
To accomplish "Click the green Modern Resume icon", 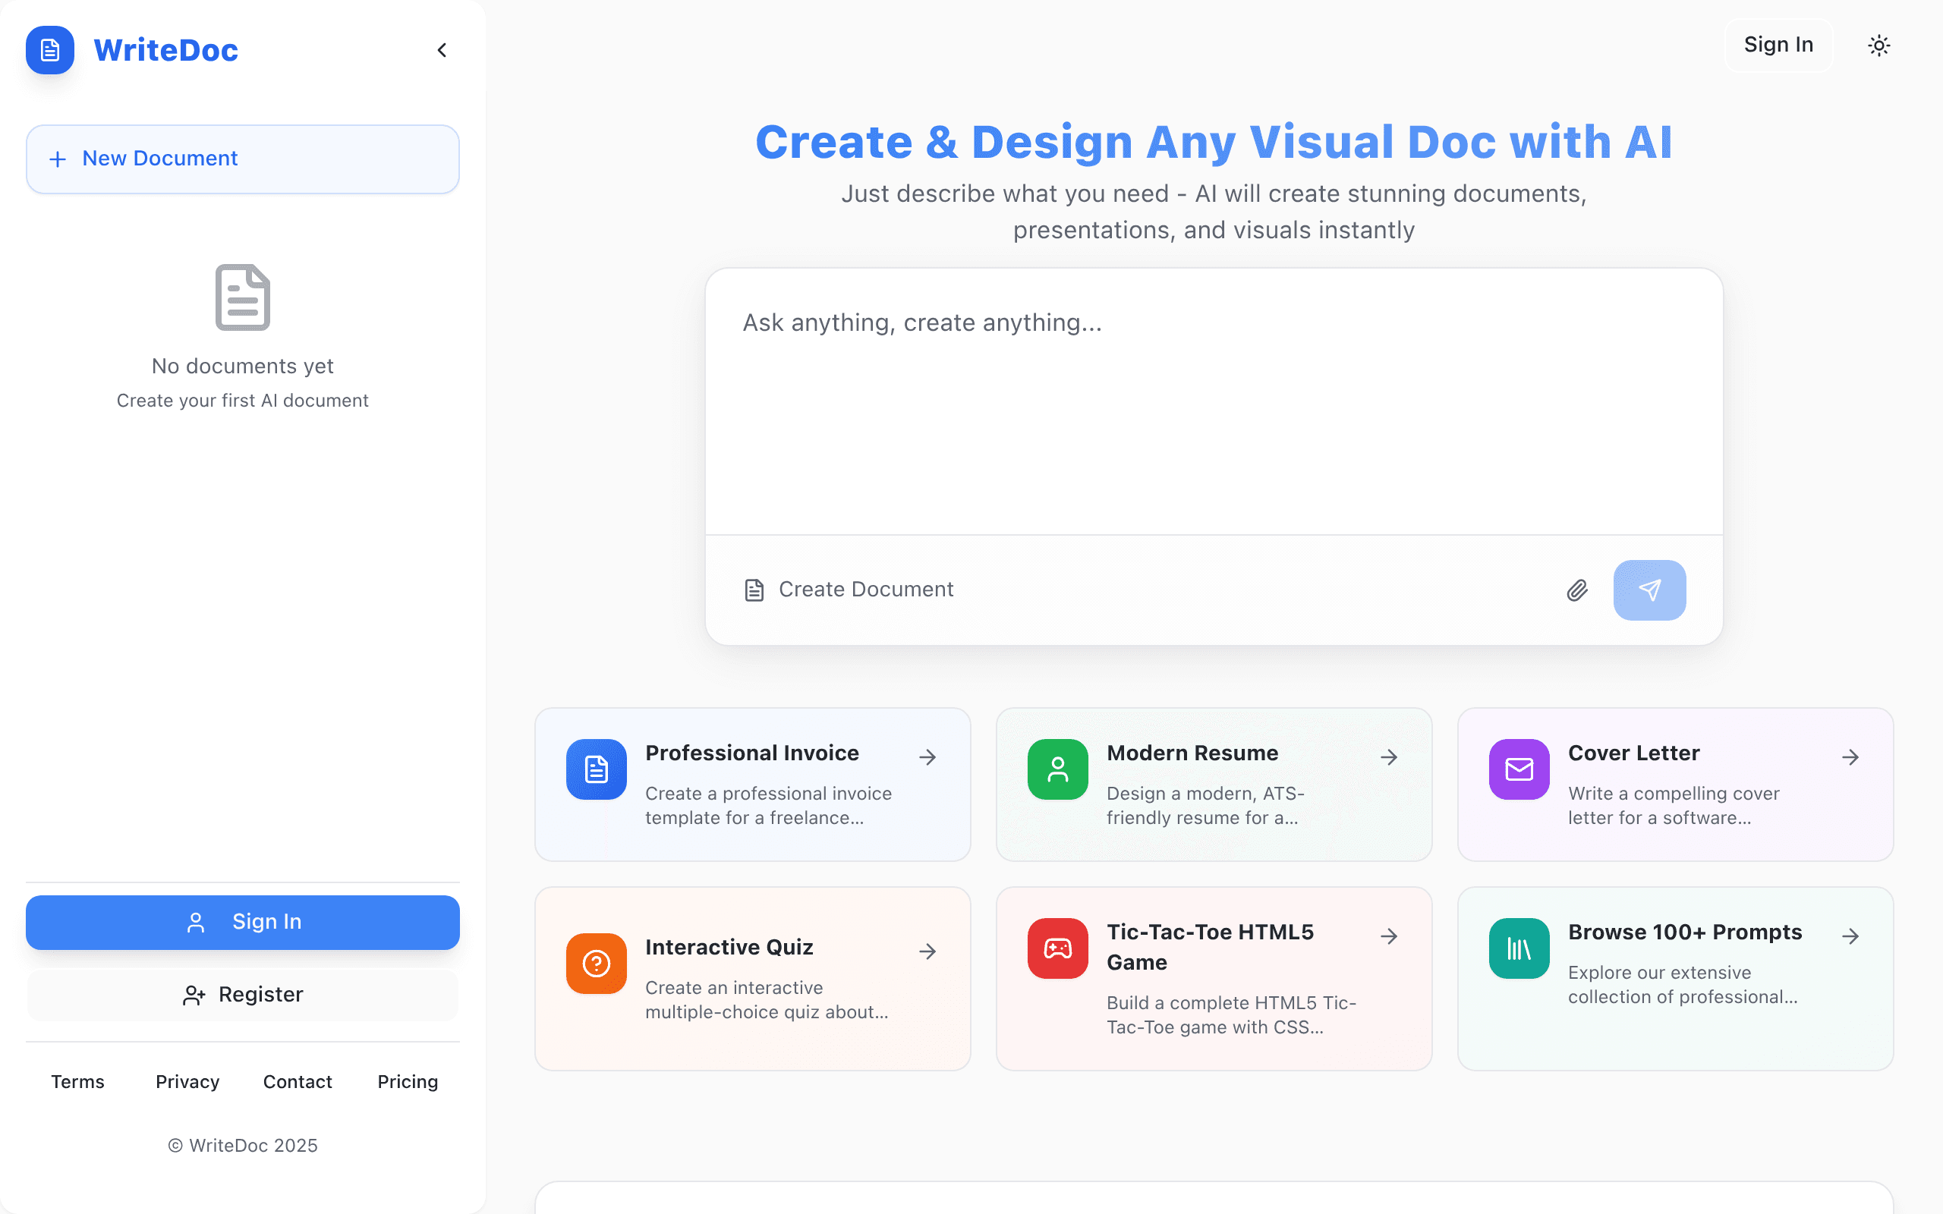I will (x=1057, y=769).
